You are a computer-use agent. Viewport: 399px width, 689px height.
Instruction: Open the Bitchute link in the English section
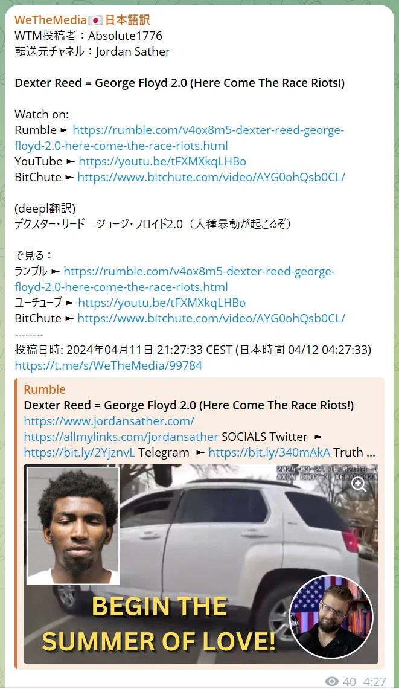pos(211,177)
